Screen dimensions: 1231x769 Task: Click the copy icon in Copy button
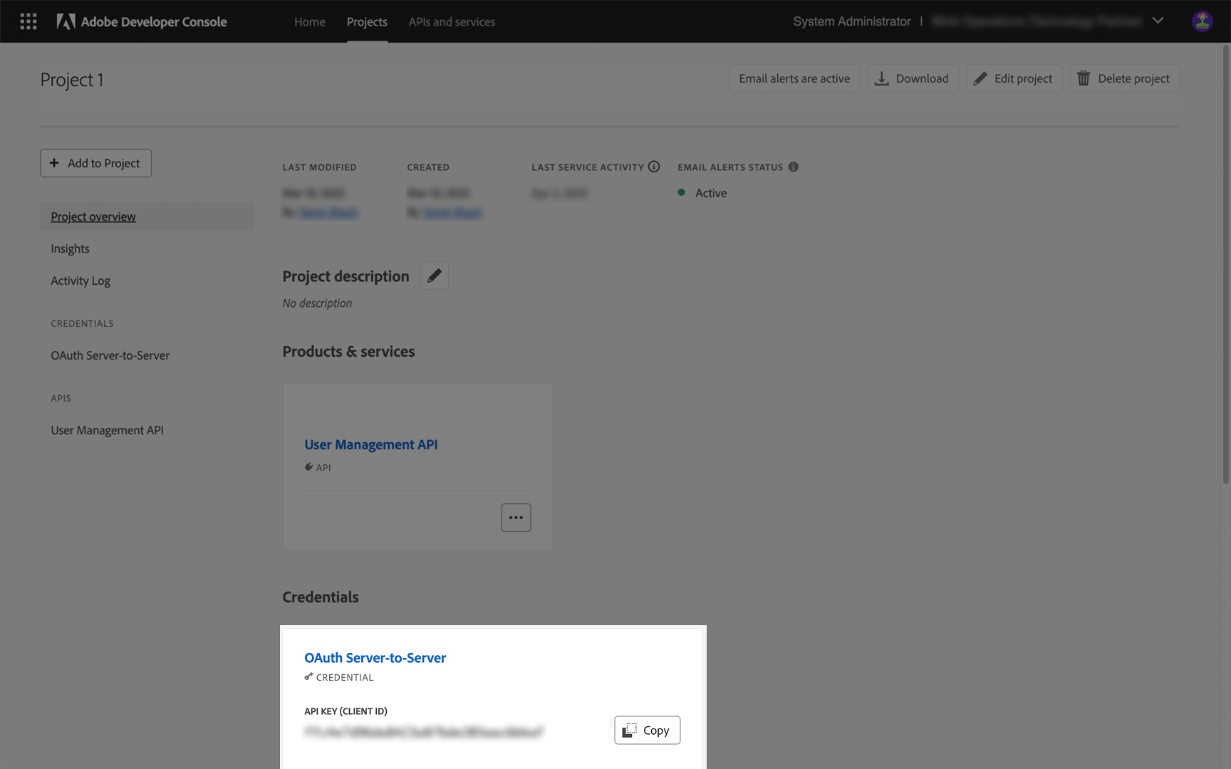(x=630, y=731)
